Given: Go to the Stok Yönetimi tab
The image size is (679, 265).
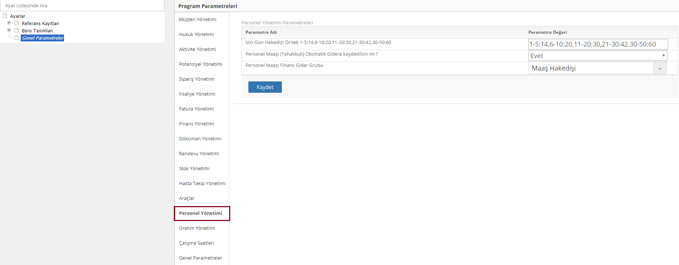Looking at the screenshot, I should (194, 169).
